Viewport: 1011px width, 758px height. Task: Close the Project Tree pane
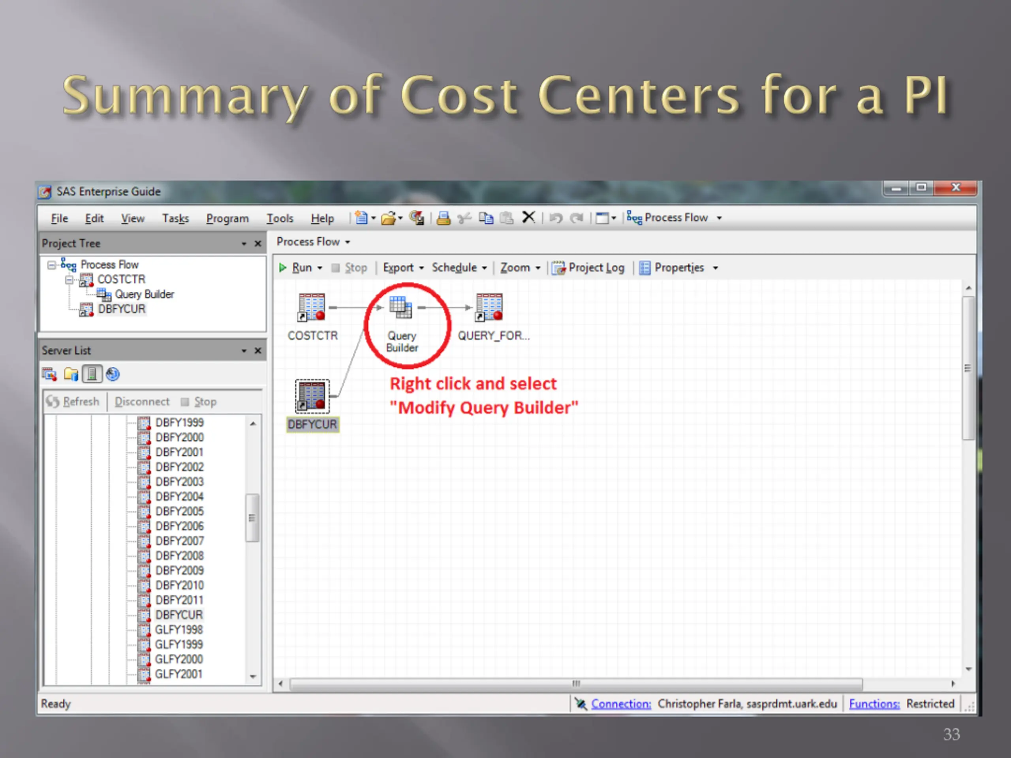(x=258, y=244)
